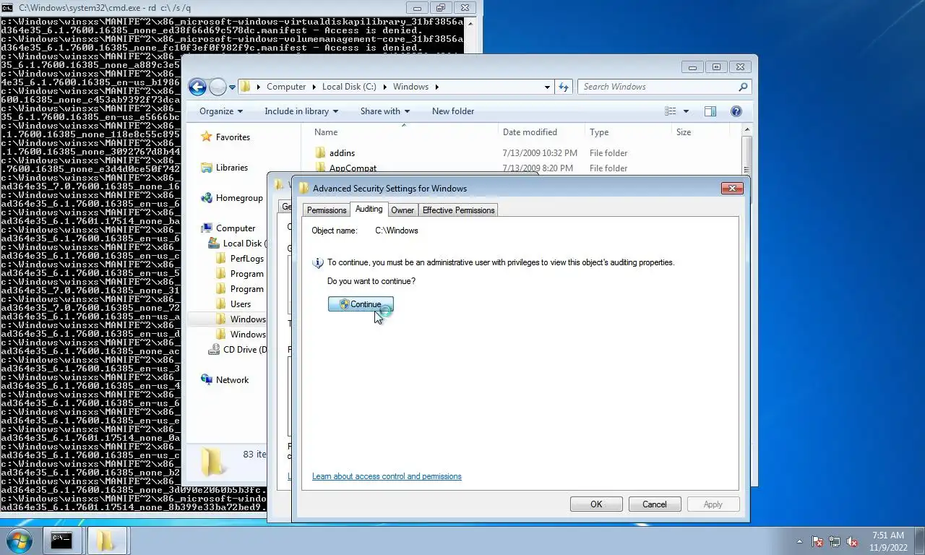Click Local Disk (C:) in address breadcrumb
The width and height of the screenshot is (925, 555).
click(349, 87)
